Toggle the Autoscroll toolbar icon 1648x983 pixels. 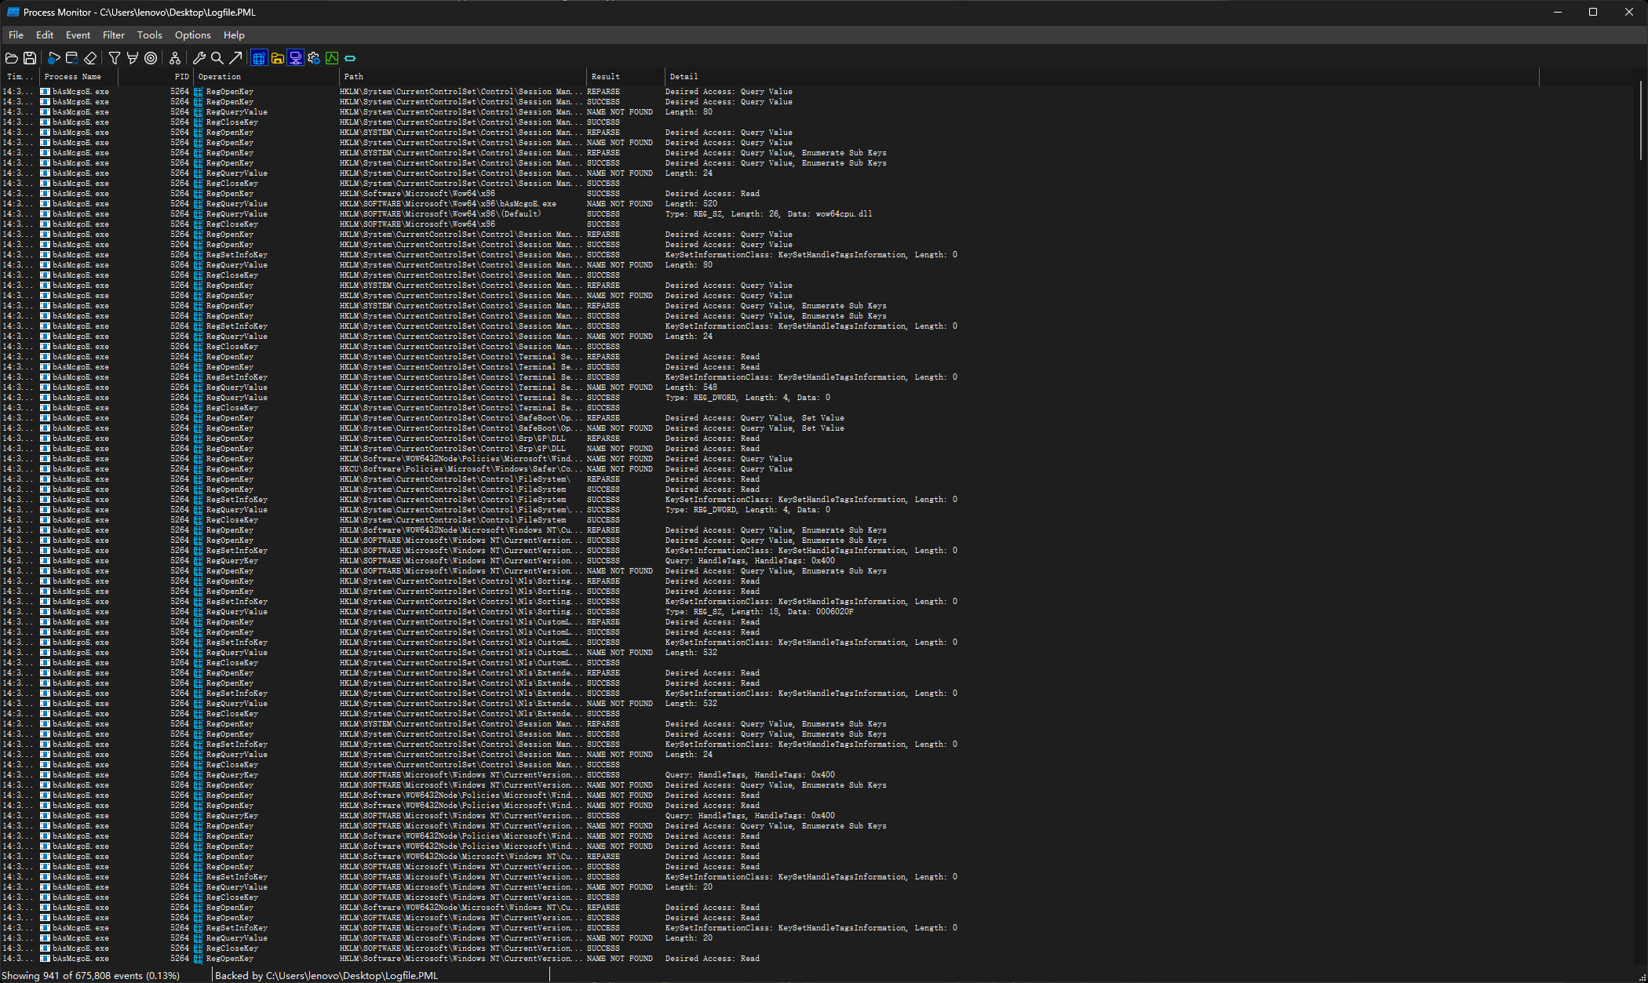pyautogui.click(x=71, y=58)
